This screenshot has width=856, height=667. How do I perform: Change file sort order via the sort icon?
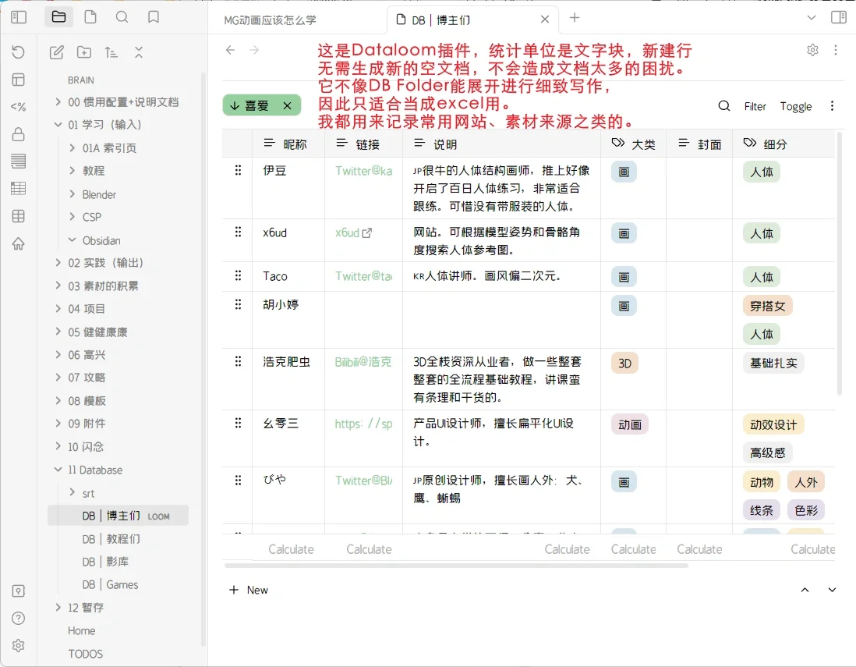click(x=111, y=51)
